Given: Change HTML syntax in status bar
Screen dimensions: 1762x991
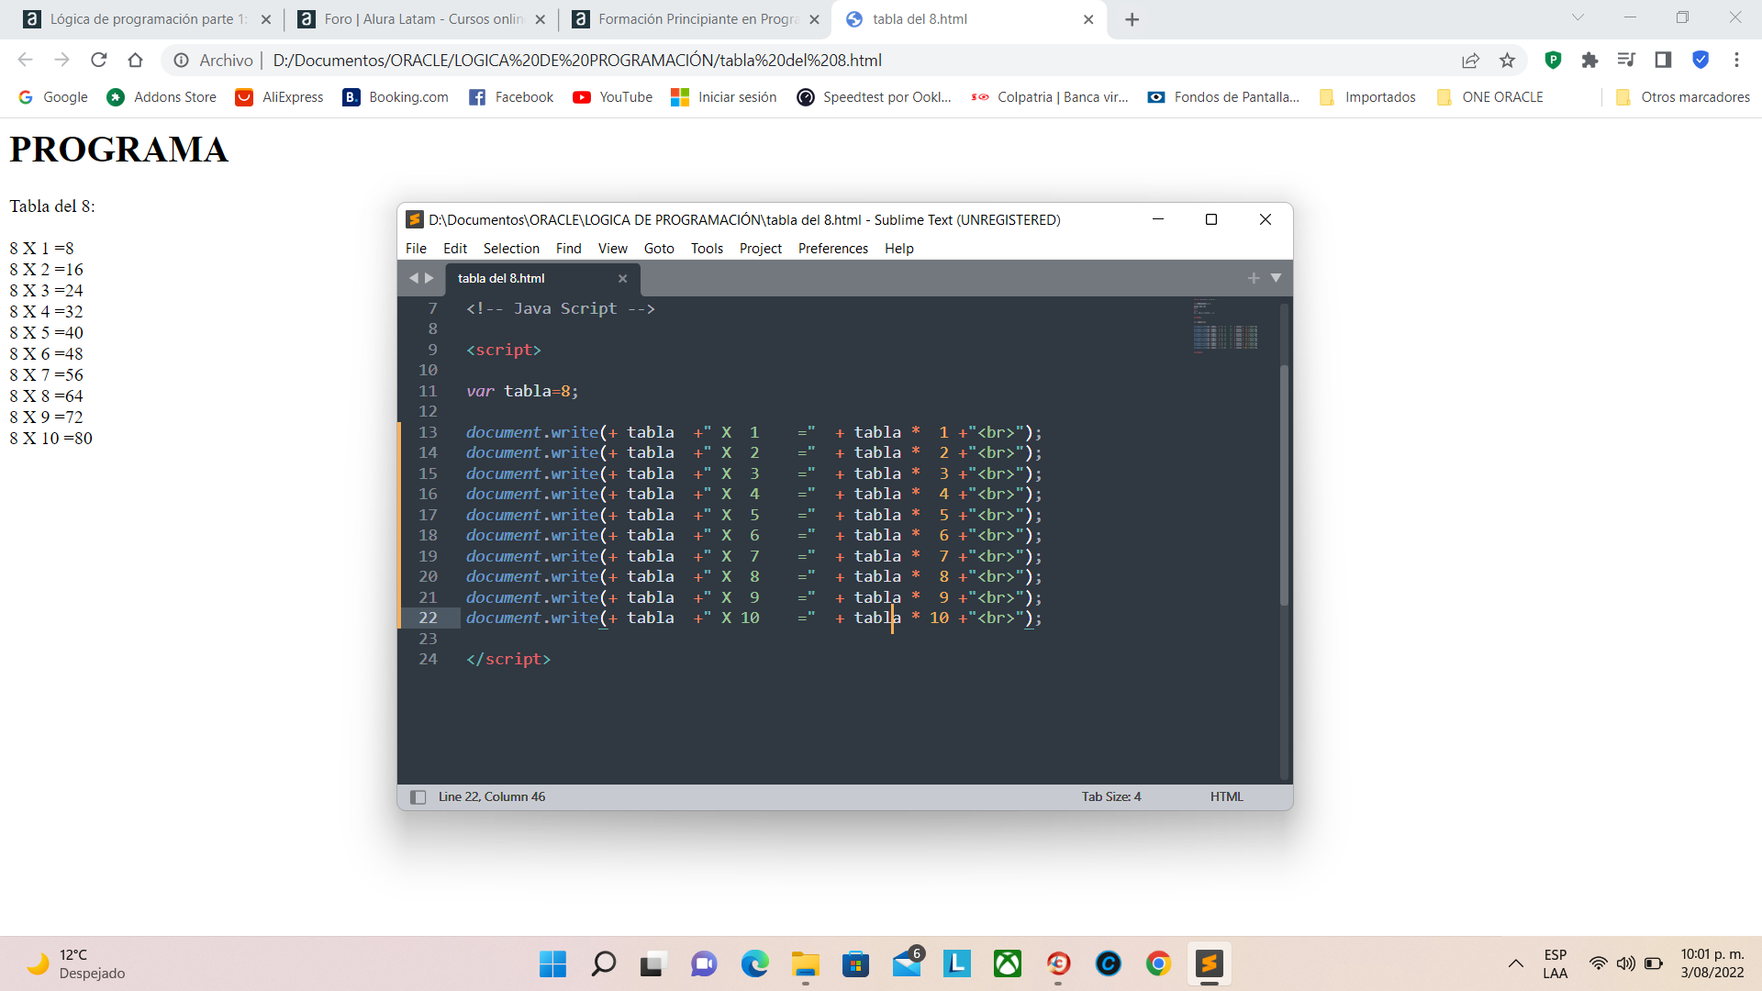Looking at the screenshot, I should point(1226,796).
